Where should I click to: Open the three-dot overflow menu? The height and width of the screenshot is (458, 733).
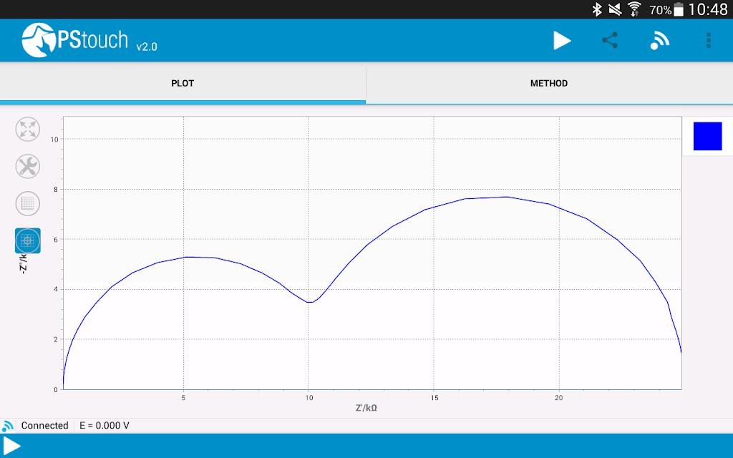pyautogui.click(x=709, y=41)
